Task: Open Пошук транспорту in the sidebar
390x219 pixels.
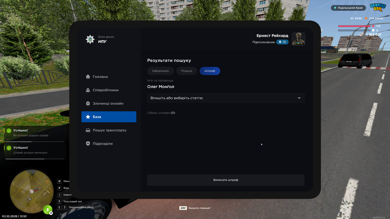Action: pos(109,130)
